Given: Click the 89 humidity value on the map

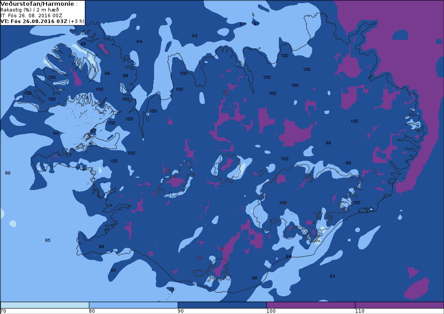Looking at the screenshot, I should coord(8,173).
